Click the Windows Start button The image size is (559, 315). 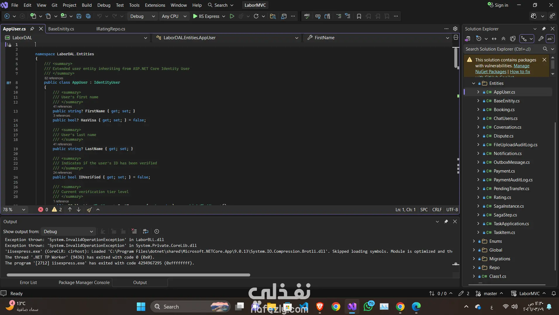[141, 307]
